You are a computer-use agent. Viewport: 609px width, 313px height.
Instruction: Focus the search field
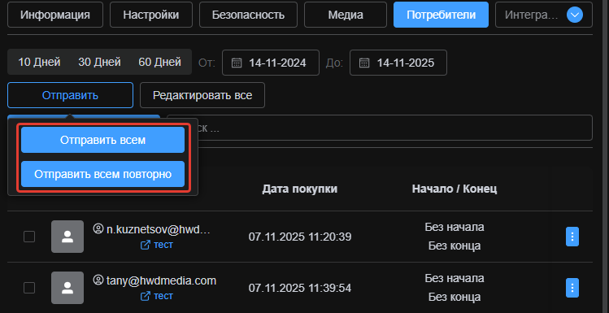[x=380, y=128]
